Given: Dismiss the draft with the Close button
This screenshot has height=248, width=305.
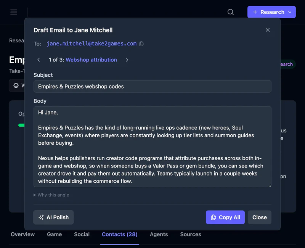Looking at the screenshot, I should coord(260,217).
